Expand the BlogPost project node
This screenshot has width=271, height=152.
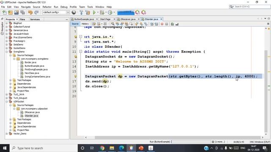pos(7,23)
